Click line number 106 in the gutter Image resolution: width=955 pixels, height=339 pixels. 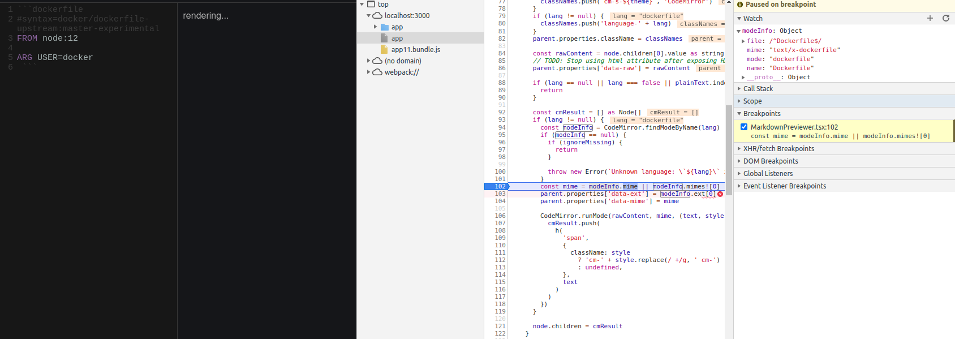pyautogui.click(x=500, y=216)
